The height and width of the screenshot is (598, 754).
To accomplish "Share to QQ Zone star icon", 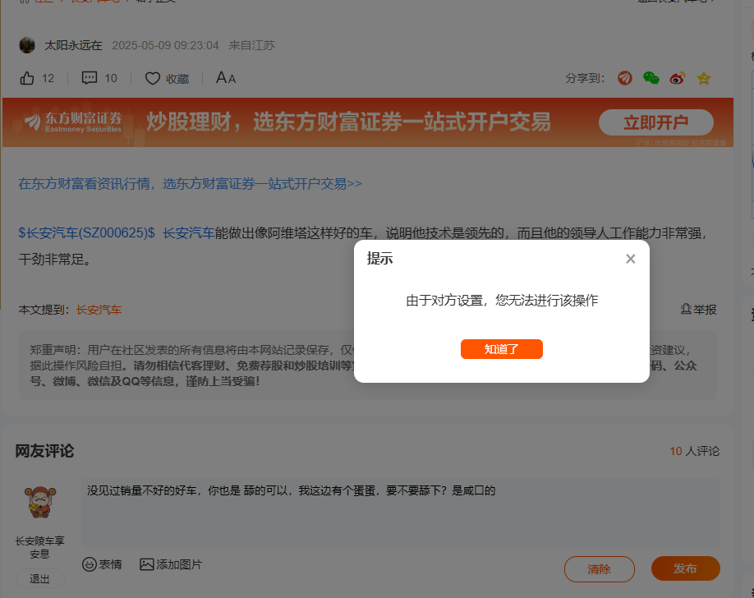I will pos(704,78).
